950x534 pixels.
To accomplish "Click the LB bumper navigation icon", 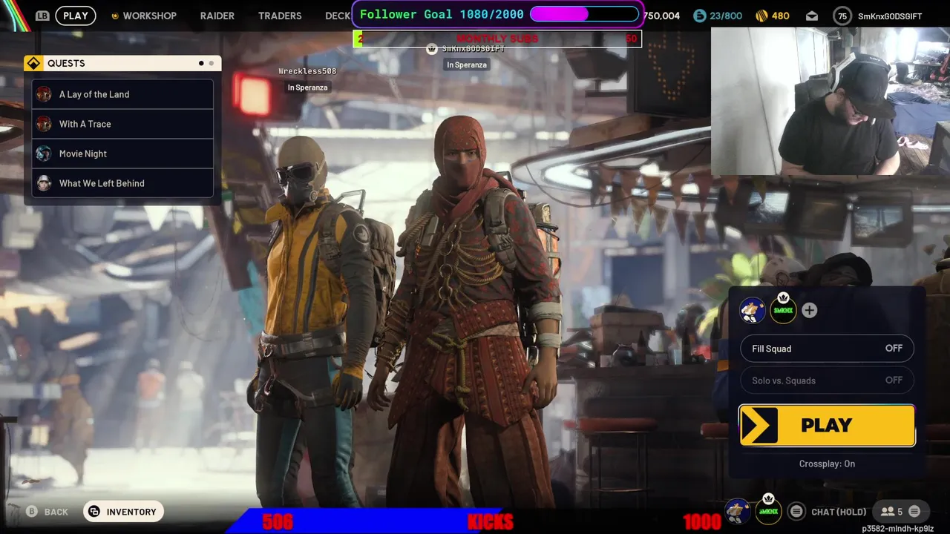I will 42,16.
